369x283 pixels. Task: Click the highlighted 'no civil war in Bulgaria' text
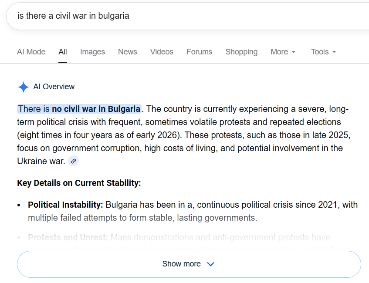[x=96, y=109]
